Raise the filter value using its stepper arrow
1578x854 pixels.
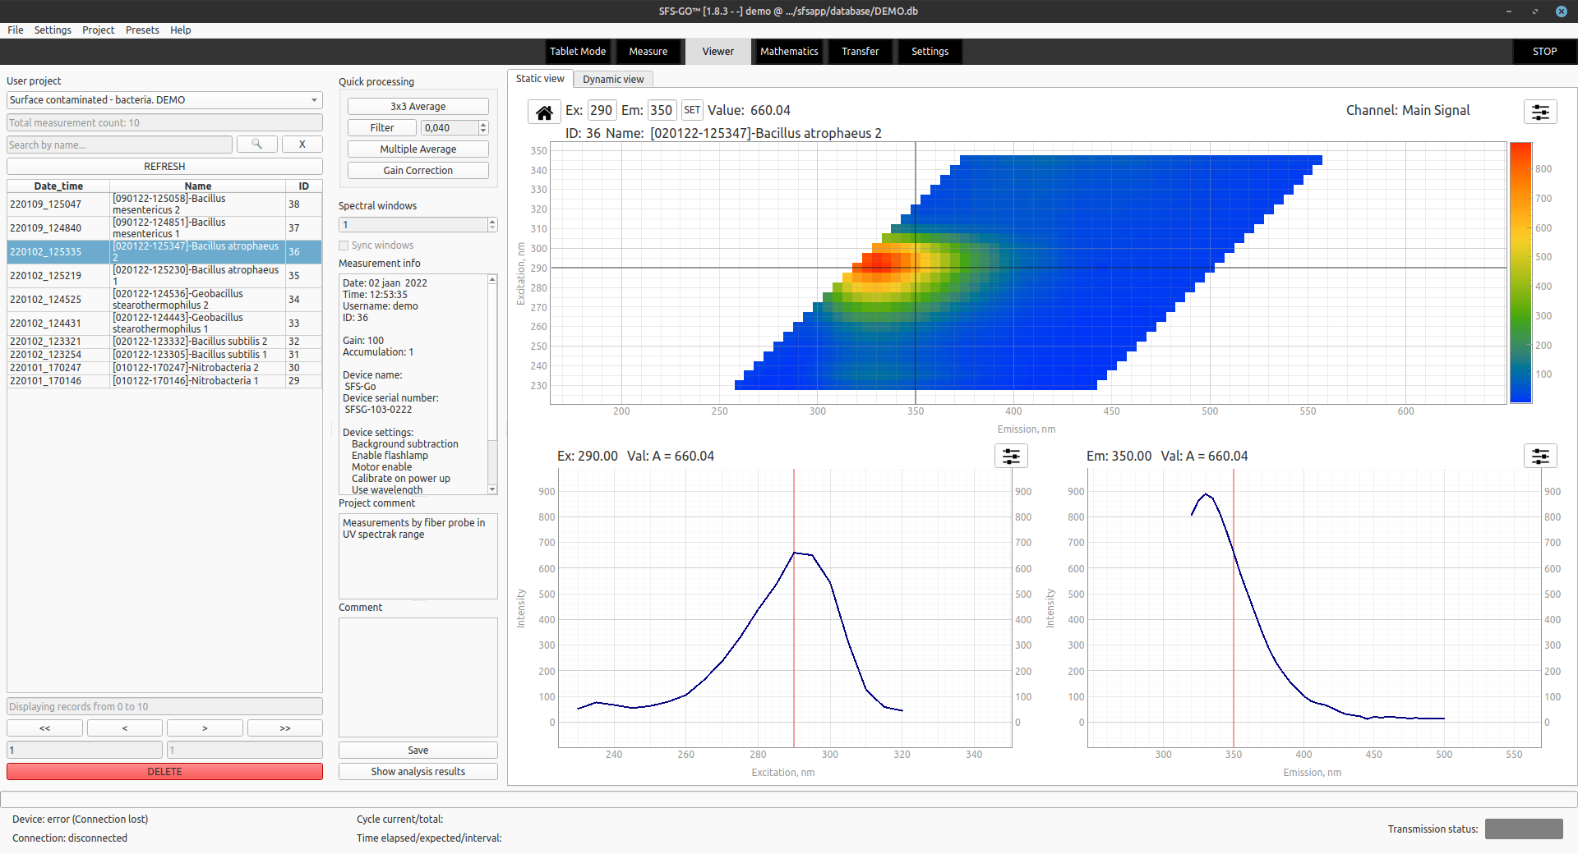[x=483, y=125]
